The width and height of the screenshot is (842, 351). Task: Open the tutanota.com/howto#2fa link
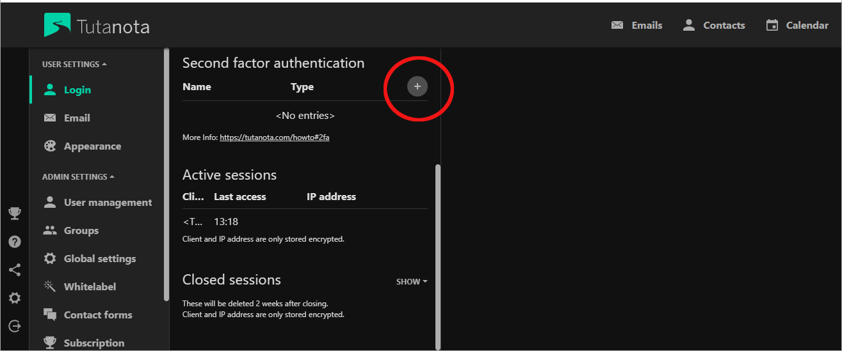[274, 137]
